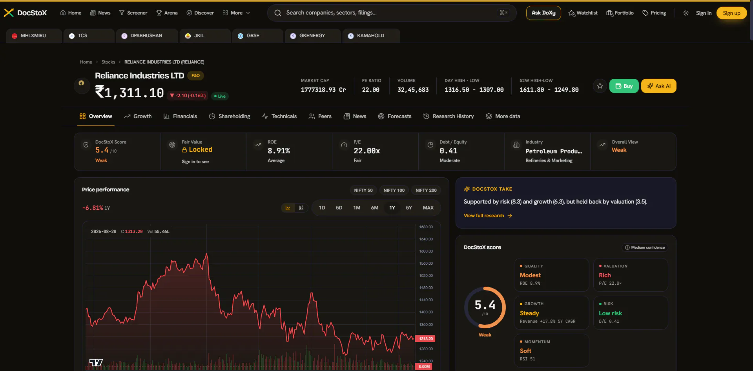Screen dimensions: 753x371
Task: Open the View full research link
Action: (488, 216)
